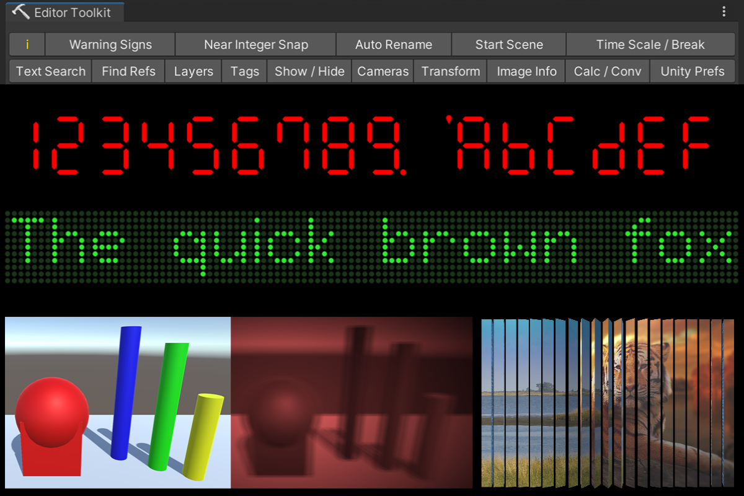The image size is (744, 496).
Task: Open the Unity Prefs tool
Action: pyautogui.click(x=693, y=71)
